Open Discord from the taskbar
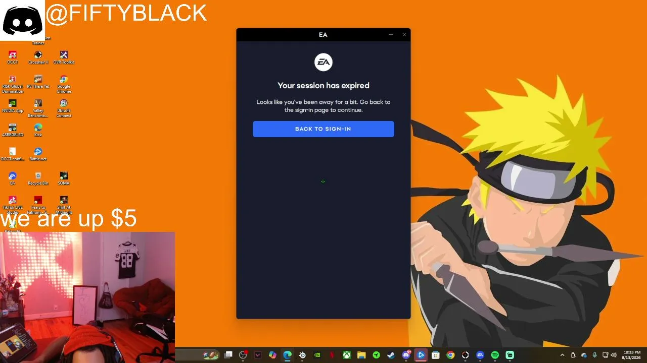The height and width of the screenshot is (363, 647). tap(406, 355)
